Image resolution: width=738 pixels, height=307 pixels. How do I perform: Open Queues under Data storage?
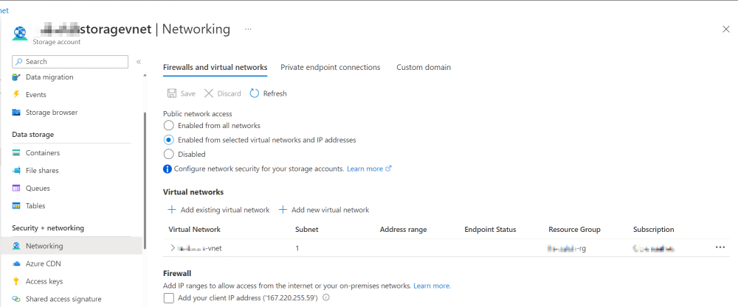(x=38, y=188)
